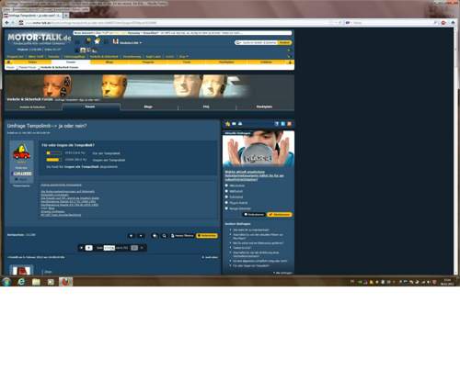The image size is (460, 382).
Task: Click the browser back button
Action: [x=6, y=23]
